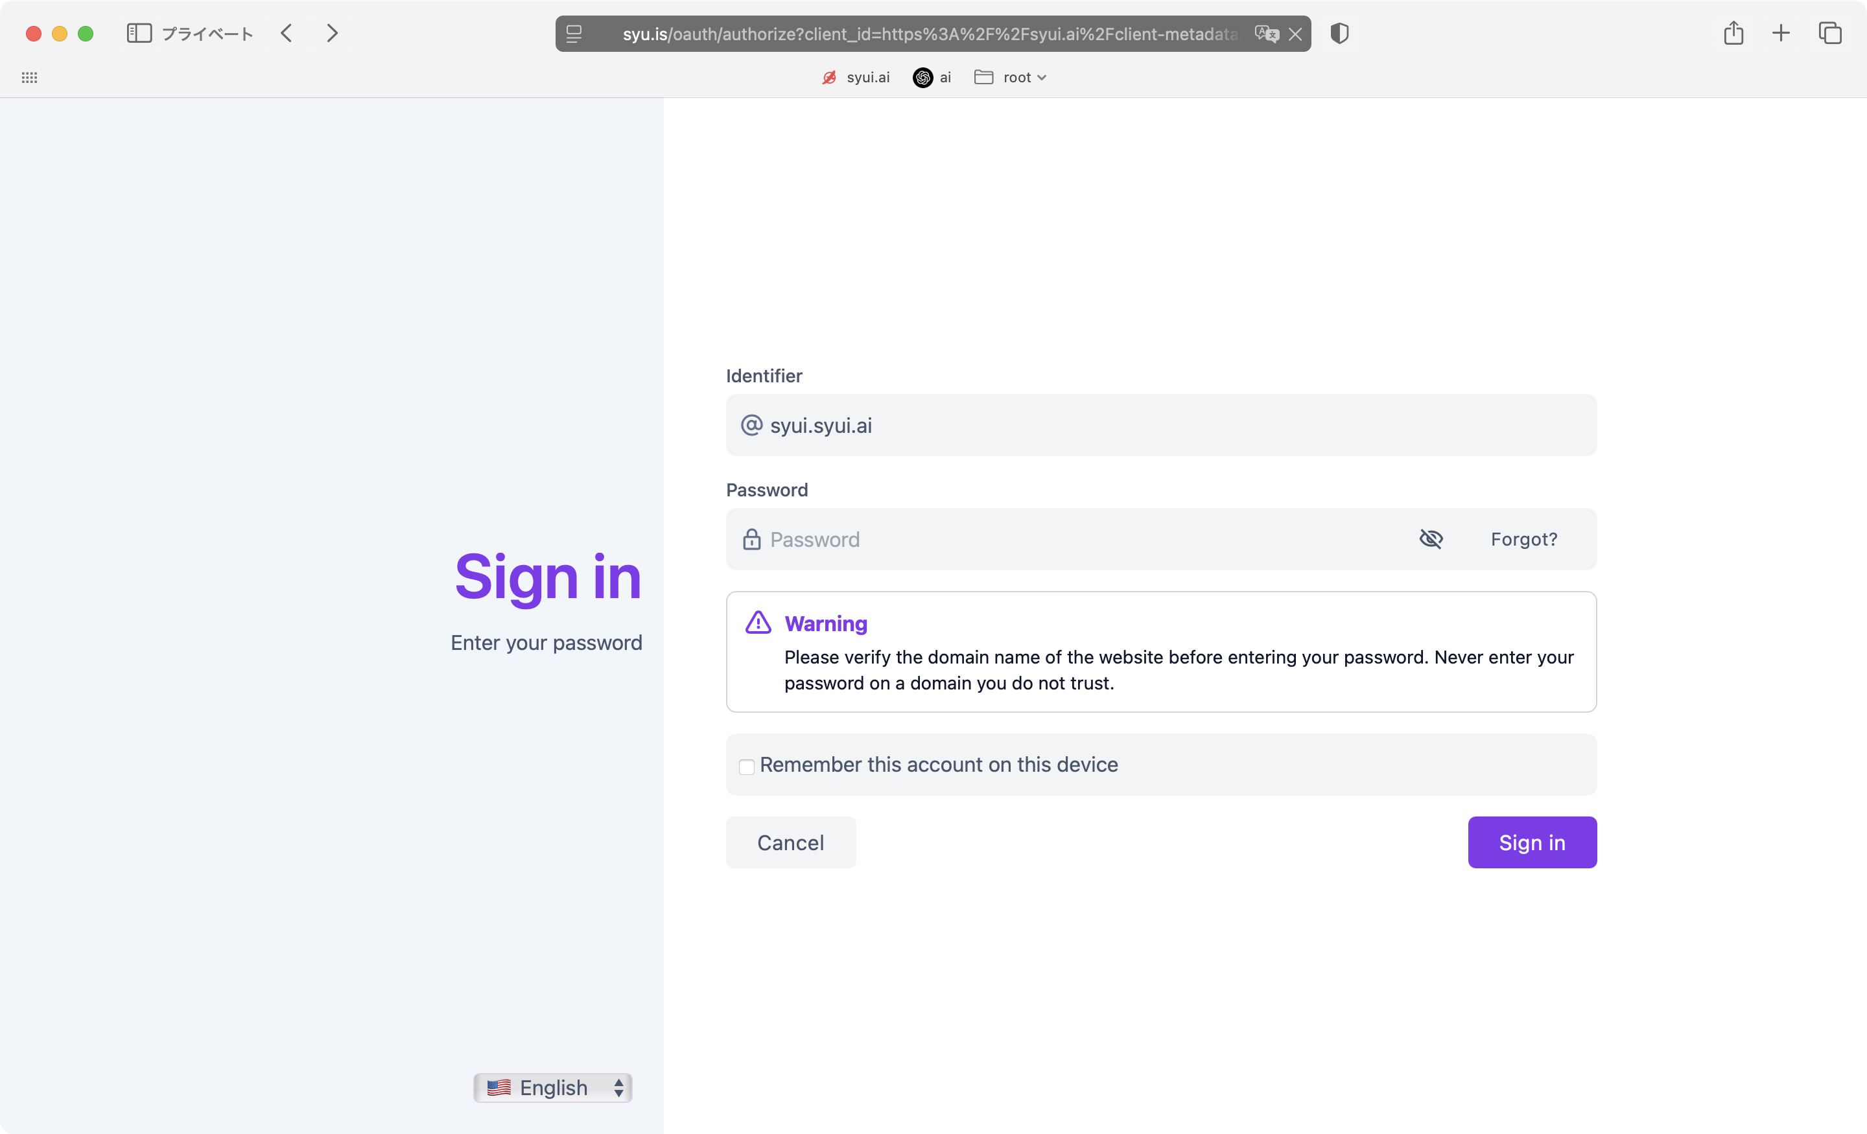Open the syui.ai bookmark
Image resolution: width=1867 pixels, height=1134 pixels.
(x=856, y=77)
